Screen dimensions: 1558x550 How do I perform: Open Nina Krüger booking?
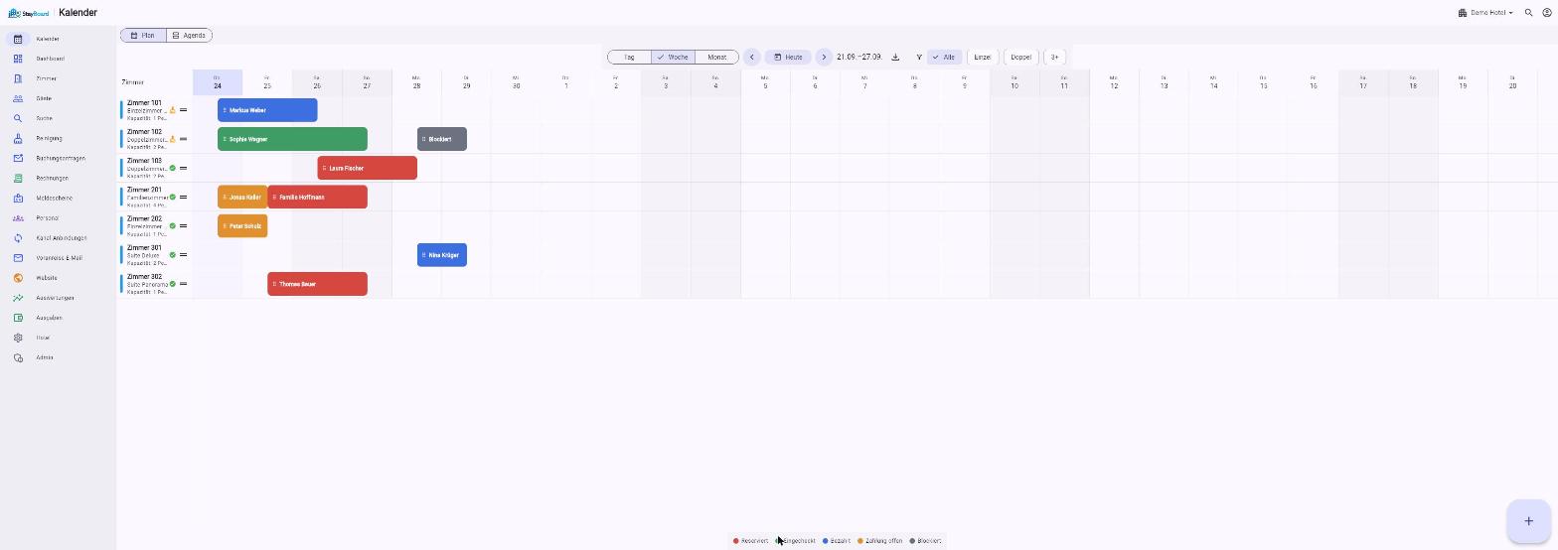(x=442, y=255)
